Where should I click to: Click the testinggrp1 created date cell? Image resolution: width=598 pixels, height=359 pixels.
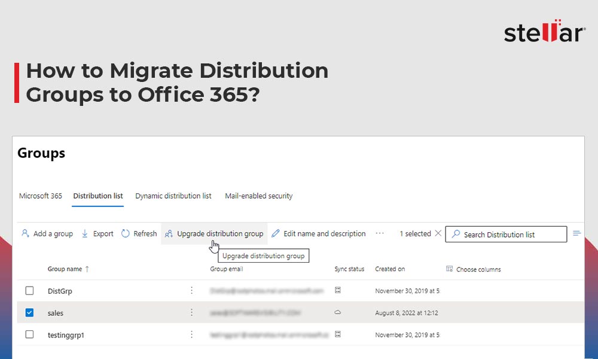point(407,335)
